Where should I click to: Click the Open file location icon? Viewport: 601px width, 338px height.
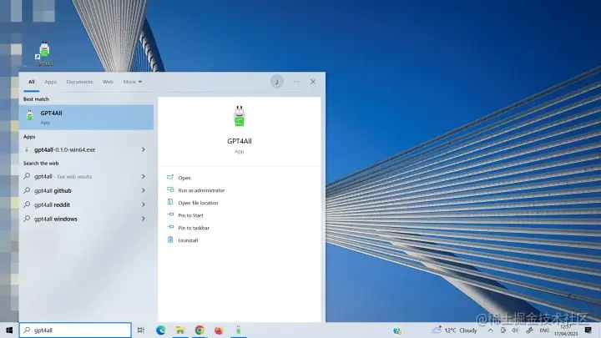(x=170, y=202)
